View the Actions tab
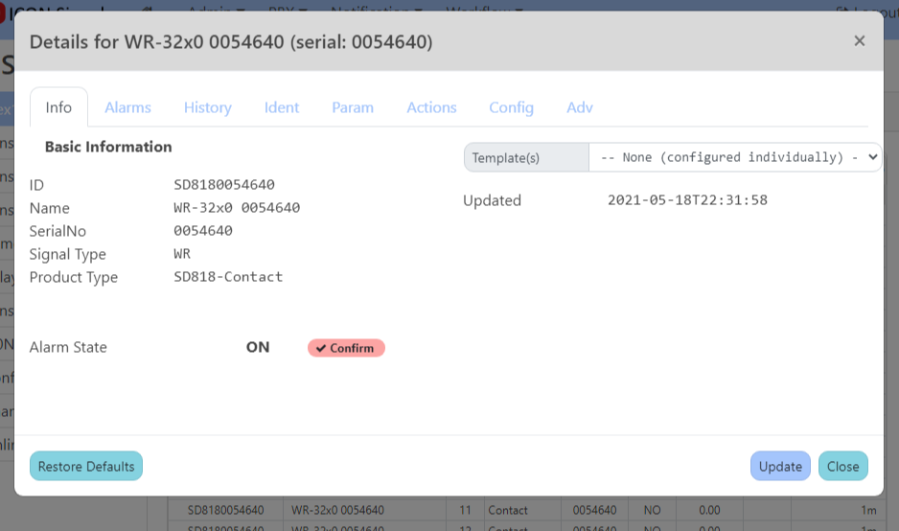The image size is (899, 531). coord(431,107)
